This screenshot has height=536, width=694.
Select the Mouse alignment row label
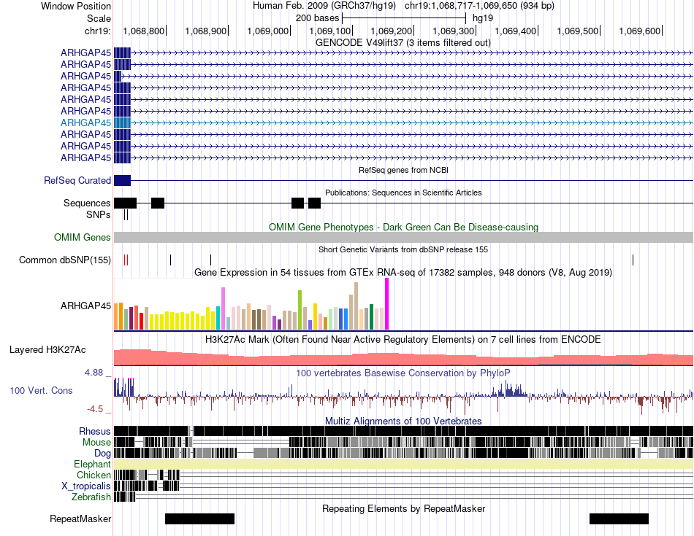click(96, 443)
